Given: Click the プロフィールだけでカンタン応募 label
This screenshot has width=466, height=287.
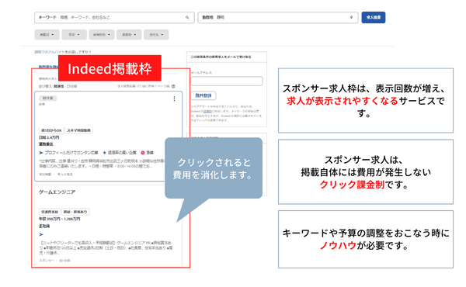Looking at the screenshot, I should point(71,153).
